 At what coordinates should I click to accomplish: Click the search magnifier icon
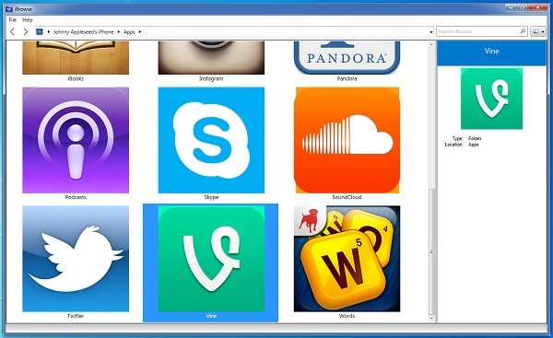click(x=523, y=31)
